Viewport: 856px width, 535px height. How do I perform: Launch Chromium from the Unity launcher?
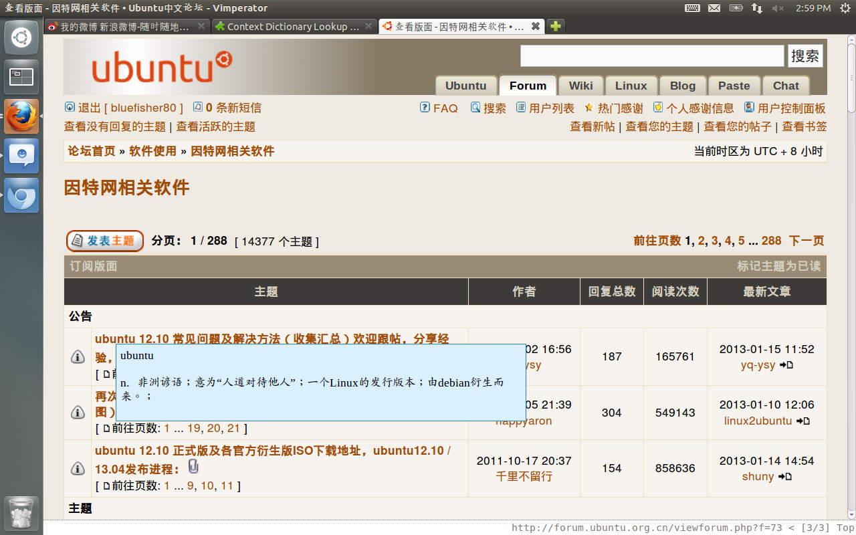[21, 195]
